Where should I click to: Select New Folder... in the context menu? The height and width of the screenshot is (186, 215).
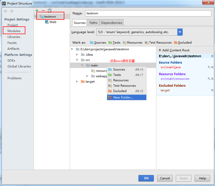pyautogui.click(x=127, y=97)
